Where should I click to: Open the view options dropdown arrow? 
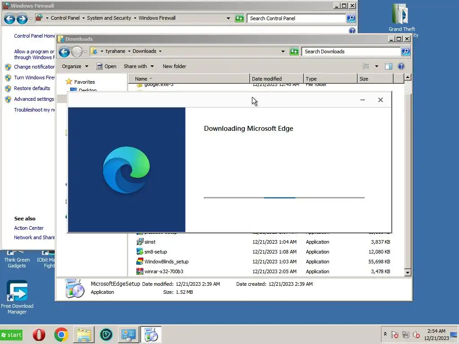point(377,66)
